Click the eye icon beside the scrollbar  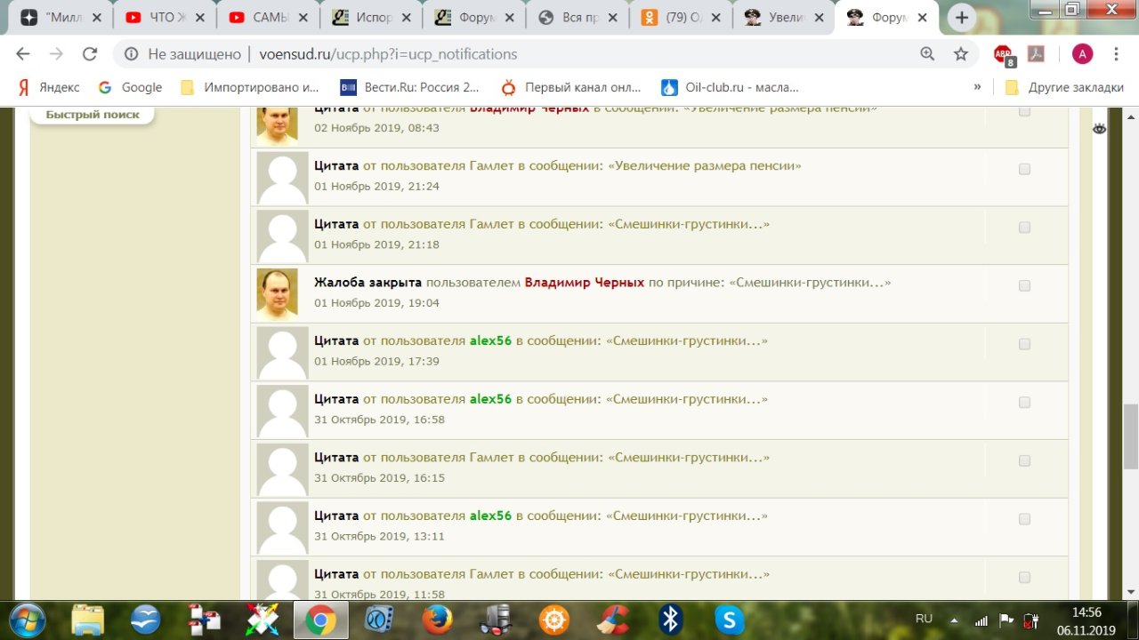click(x=1099, y=129)
